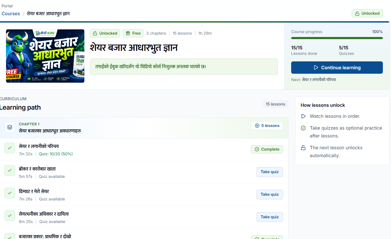The width and height of the screenshot is (391, 239).
Task: Click the Chapter 1 layers icon
Action: [10, 127]
